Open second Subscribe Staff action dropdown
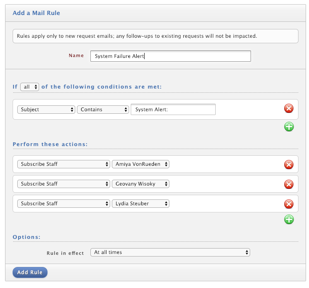 pos(63,184)
